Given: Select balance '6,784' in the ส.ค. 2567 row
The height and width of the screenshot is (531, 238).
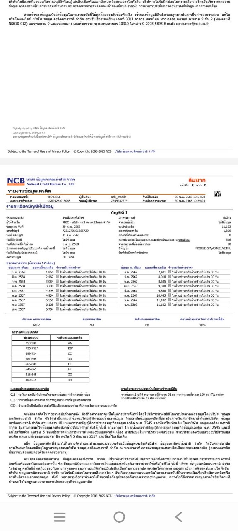Looking at the screenshot, I should point(49,309).
